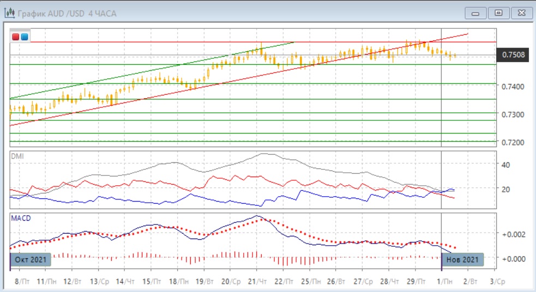
Task: Click the 0.7200 price axis label
Action: click(x=513, y=142)
